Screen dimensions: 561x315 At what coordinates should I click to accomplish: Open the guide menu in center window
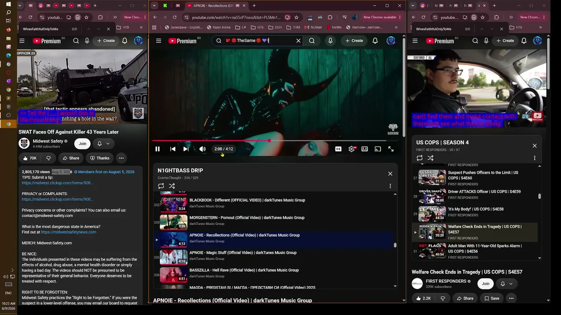click(159, 41)
